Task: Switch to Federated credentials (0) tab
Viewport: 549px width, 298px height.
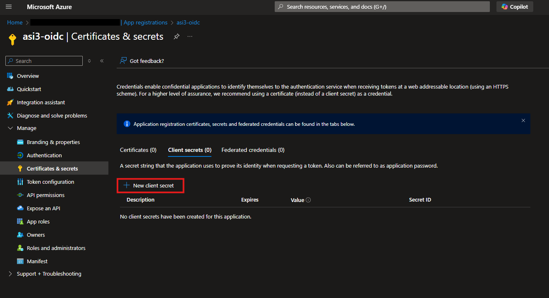Action: (253, 150)
